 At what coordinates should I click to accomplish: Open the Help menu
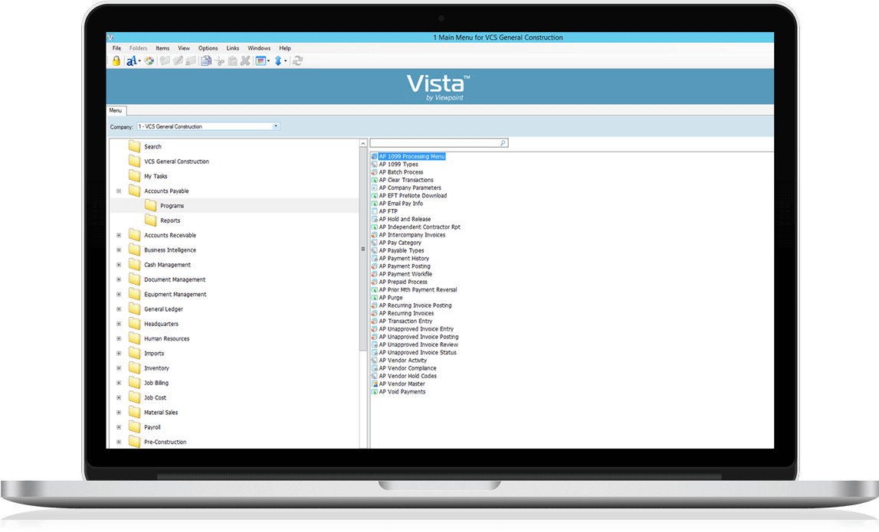[285, 48]
